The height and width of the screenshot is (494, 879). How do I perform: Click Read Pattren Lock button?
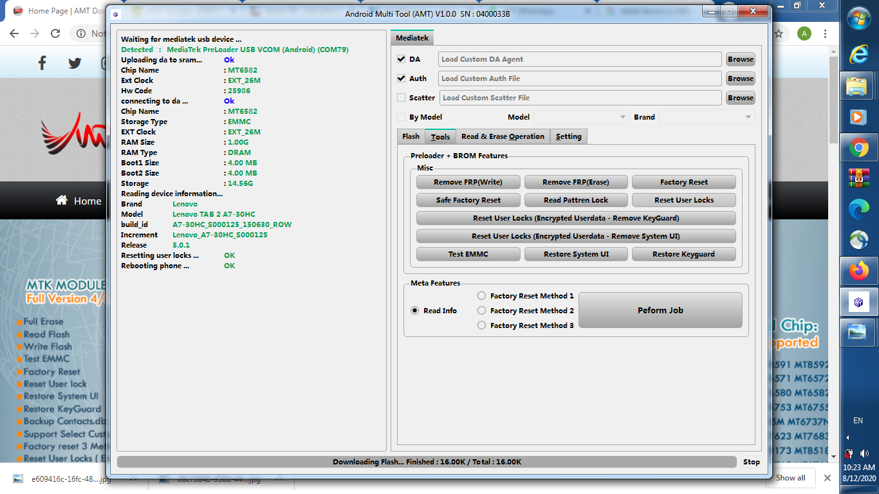(x=576, y=200)
